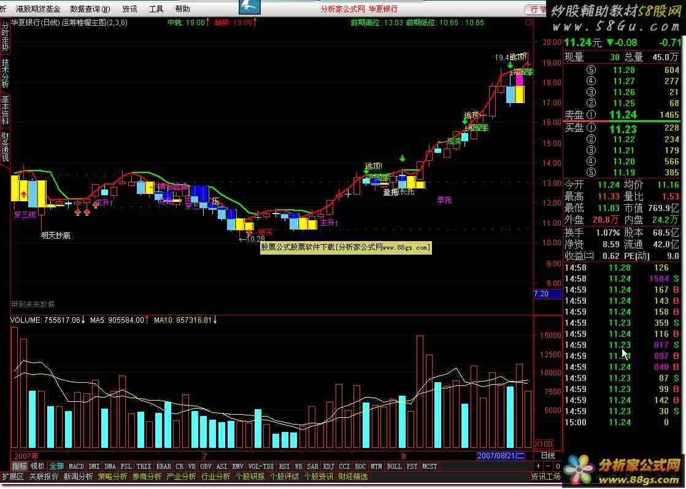Show the VOL-TDX indicator
686x489 pixels.
coord(261,467)
